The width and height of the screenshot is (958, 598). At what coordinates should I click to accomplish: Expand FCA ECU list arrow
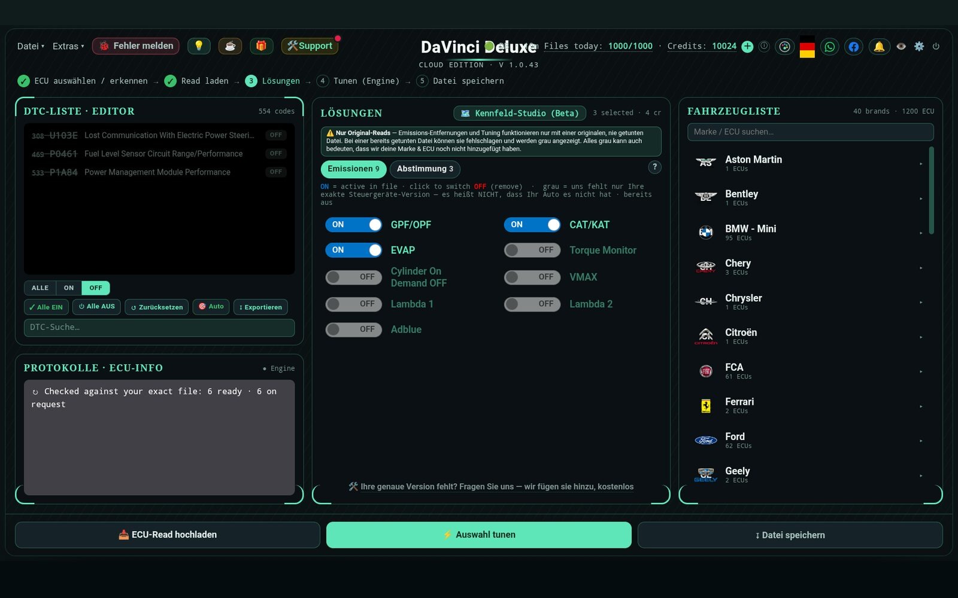(921, 371)
